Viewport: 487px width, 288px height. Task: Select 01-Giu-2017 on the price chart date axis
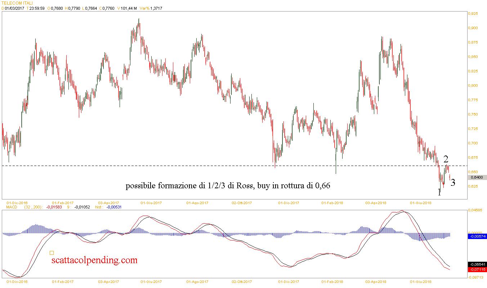coord(151,203)
